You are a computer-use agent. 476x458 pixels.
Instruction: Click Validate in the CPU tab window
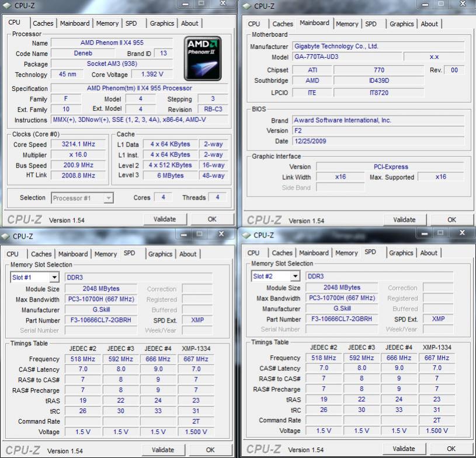click(x=165, y=219)
